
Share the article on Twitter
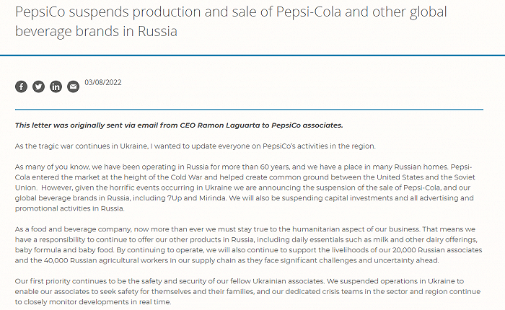pyautogui.click(x=39, y=87)
